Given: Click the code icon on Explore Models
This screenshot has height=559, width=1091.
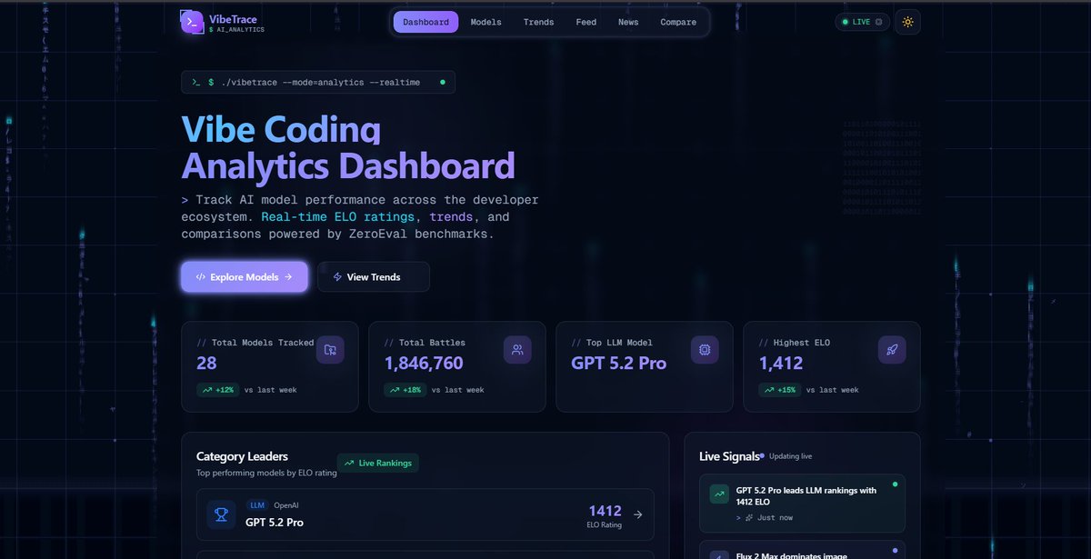Looking at the screenshot, I should [200, 277].
